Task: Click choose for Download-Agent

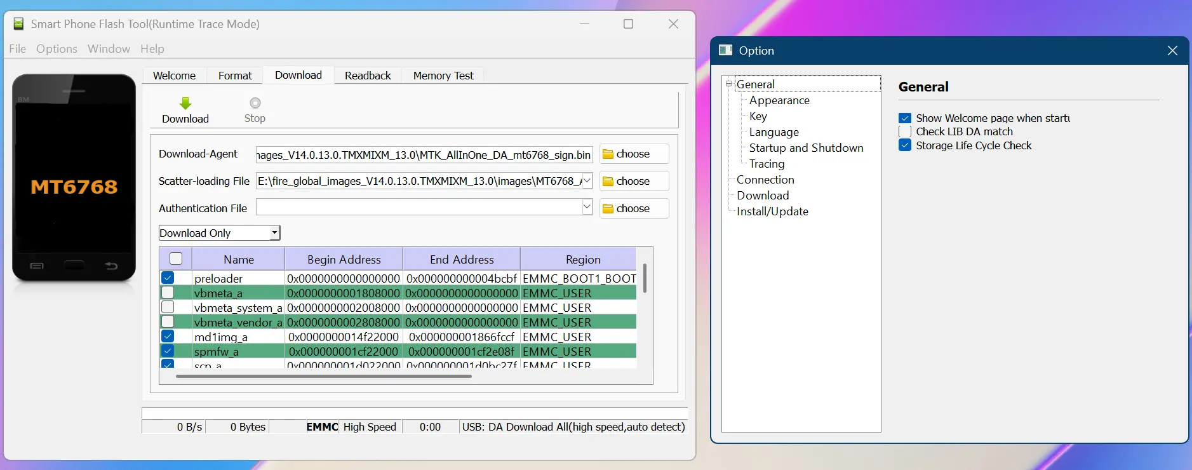Action: point(634,154)
